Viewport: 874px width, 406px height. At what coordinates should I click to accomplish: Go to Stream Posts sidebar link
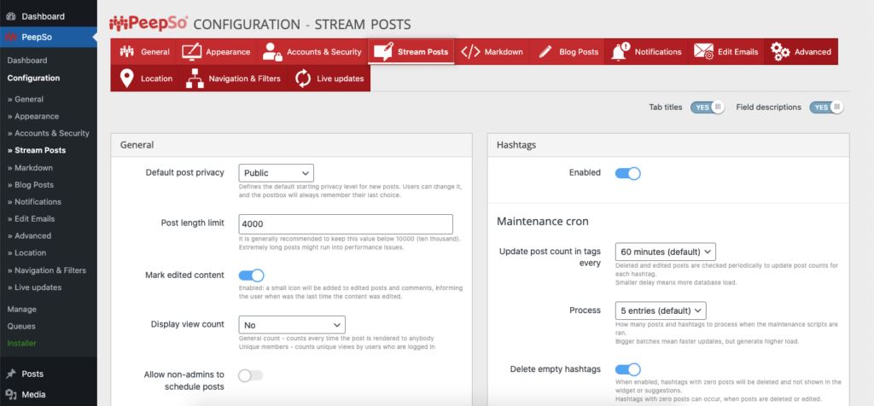click(x=36, y=150)
